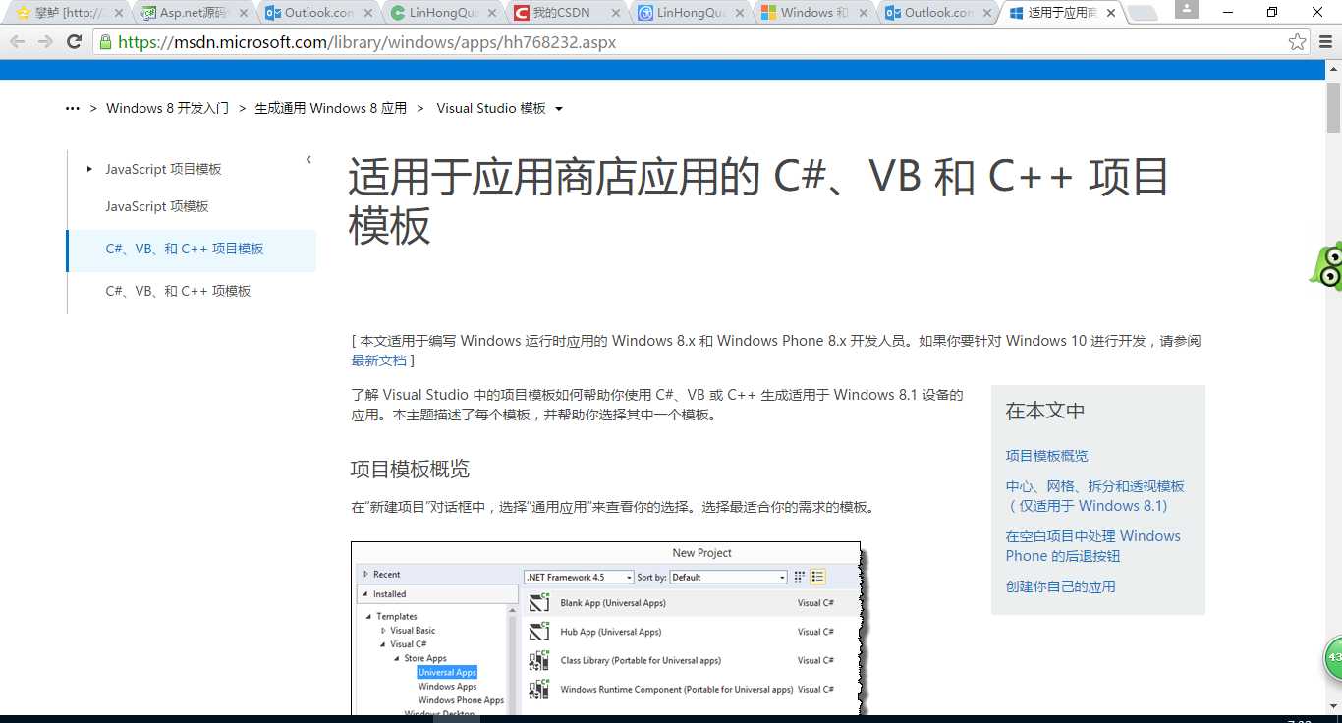This screenshot has width=1342, height=723.
Task: Collapse Store Apps tree node in screenshot
Action: point(397,658)
